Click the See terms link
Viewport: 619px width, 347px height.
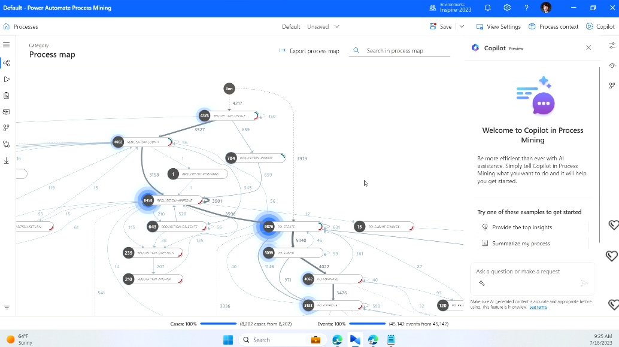click(x=538, y=307)
